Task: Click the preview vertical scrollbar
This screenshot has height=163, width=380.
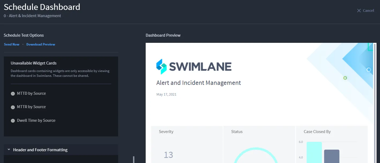Action: point(375,103)
